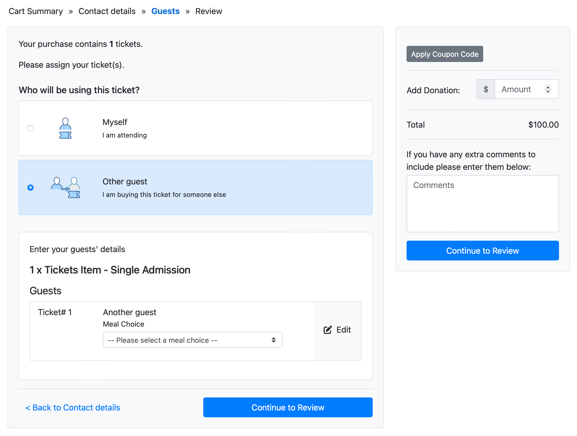Click the Apply Coupon Code button
The height and width of the screenshot is (436, 577).
pyautogui.click(x=445, y=54)
